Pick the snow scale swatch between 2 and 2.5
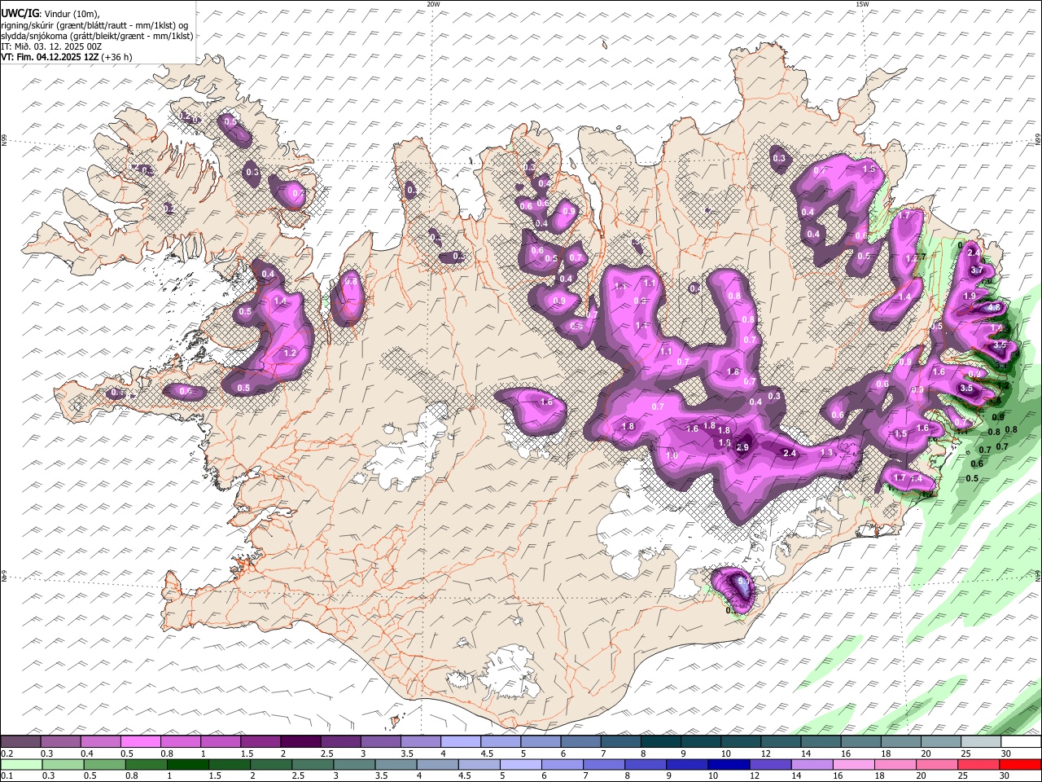The image size is (1042, 782). [x=300, y=742]
